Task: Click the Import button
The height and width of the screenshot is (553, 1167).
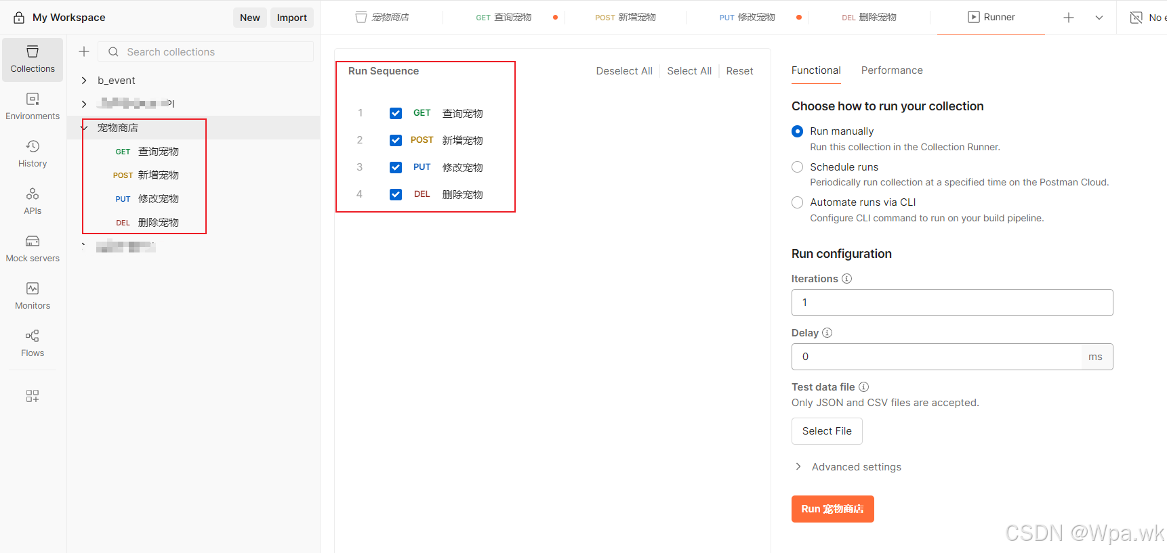Action: [x=292, y=18]
